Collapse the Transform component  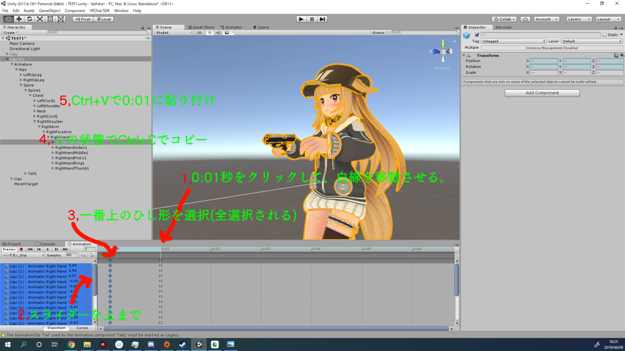(x=464, y=55)
